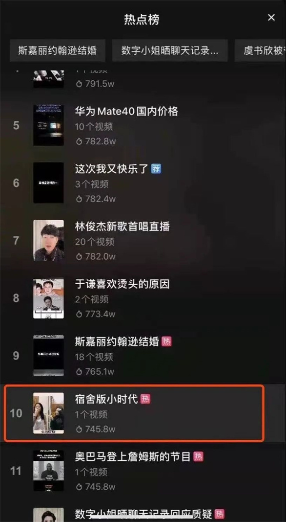286x522 pixels.
Task: Tap the thumbnail for 于谦喜欢烫头的原因
Action: pos(48,298)
